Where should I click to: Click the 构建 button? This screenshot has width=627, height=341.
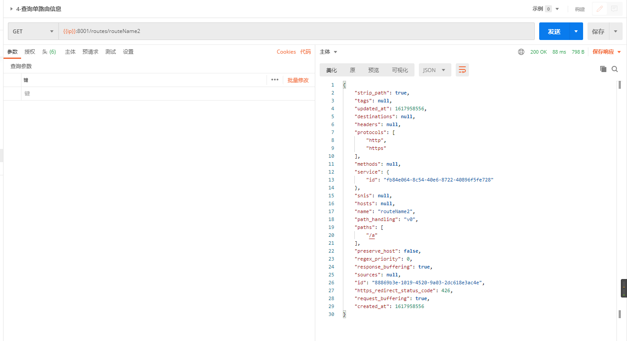coord(580,9)
